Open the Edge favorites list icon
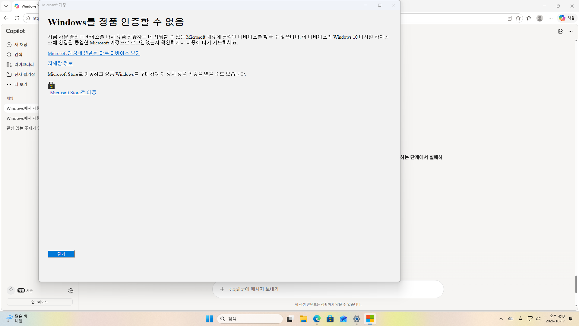Viewport: 579px width, 326px height. [529, 18]
